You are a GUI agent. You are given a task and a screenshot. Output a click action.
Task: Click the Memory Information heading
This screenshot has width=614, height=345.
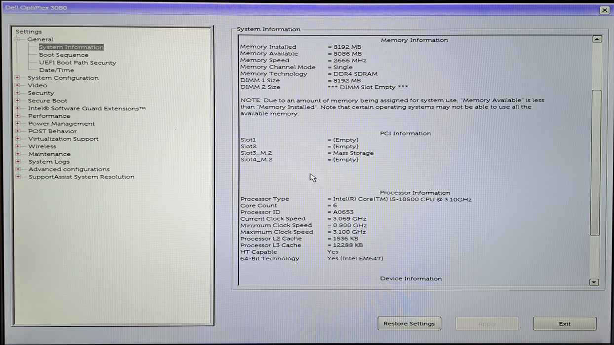click(x=415, y=40)
